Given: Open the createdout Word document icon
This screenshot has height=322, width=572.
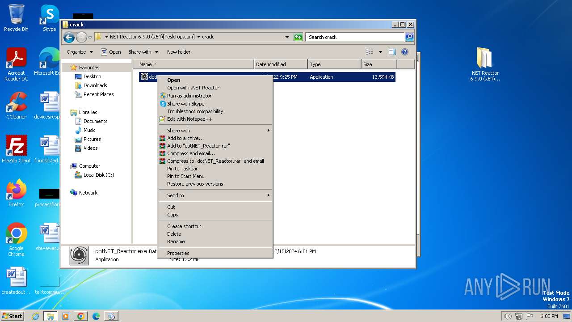Looking at the screenshot, I should [16, 281].
